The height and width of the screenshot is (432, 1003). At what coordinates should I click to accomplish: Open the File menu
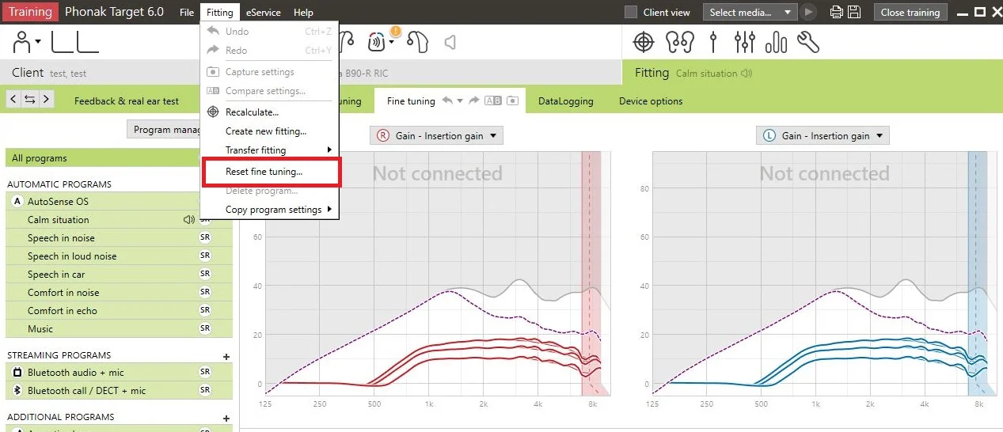pos(186,12)
